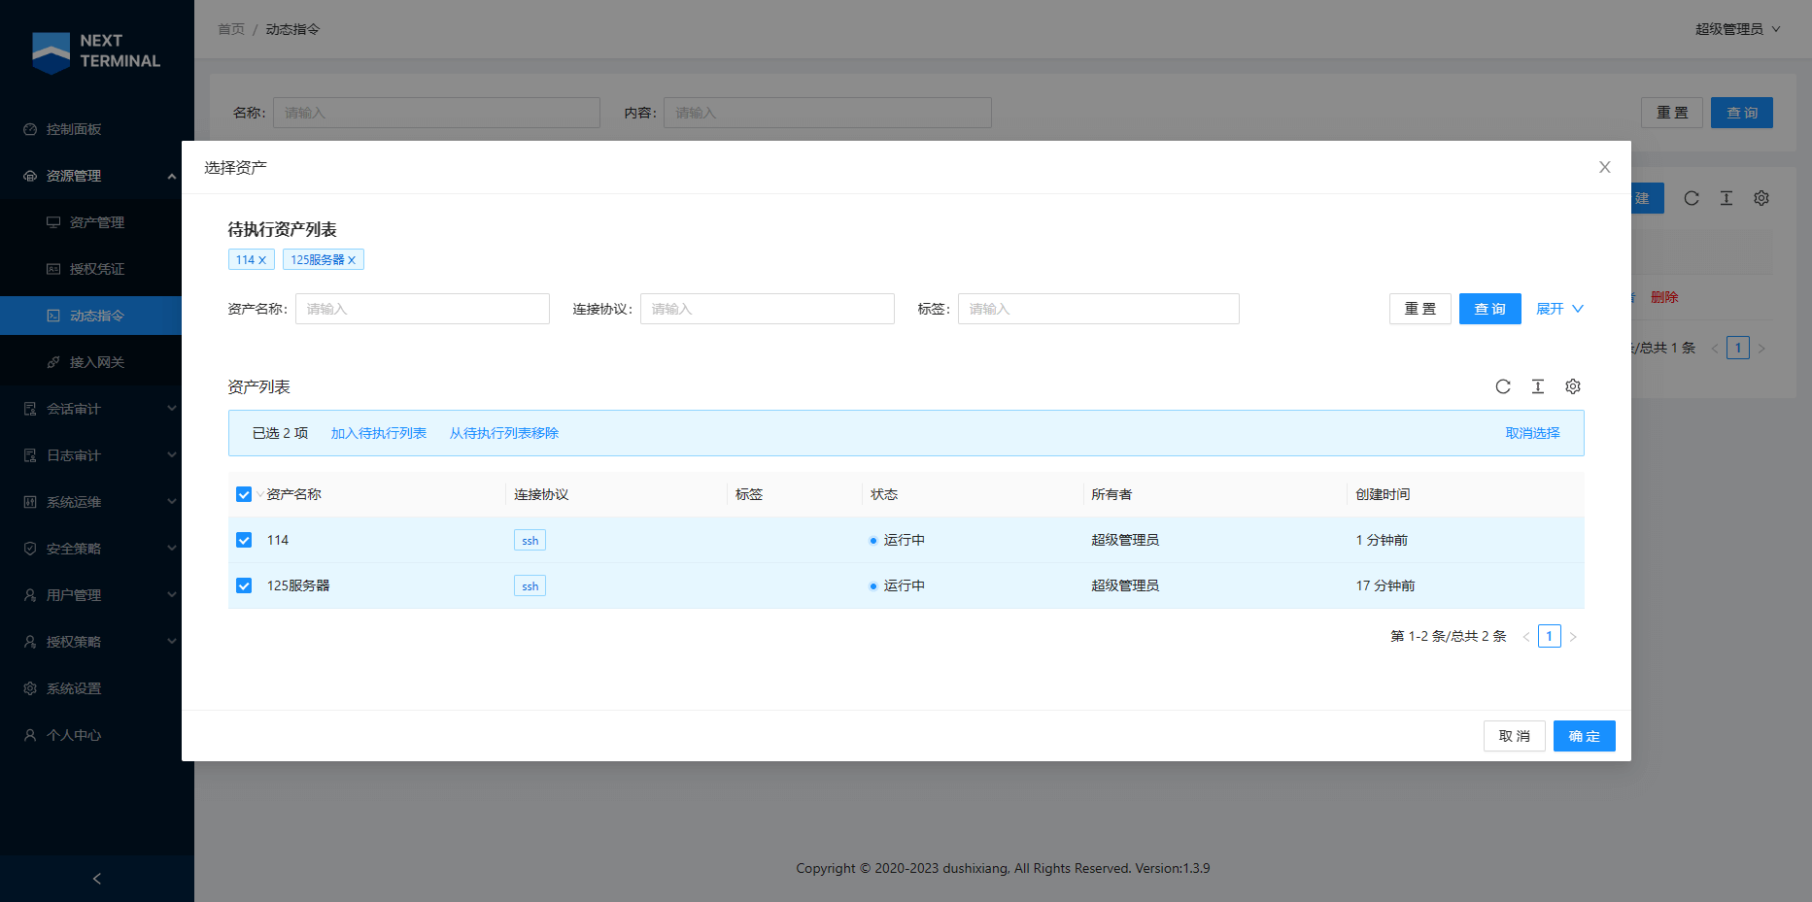Click the 确定 button to confirm
The height and width of the screenshot is (902, 1812).
[x=1584, y=736]
